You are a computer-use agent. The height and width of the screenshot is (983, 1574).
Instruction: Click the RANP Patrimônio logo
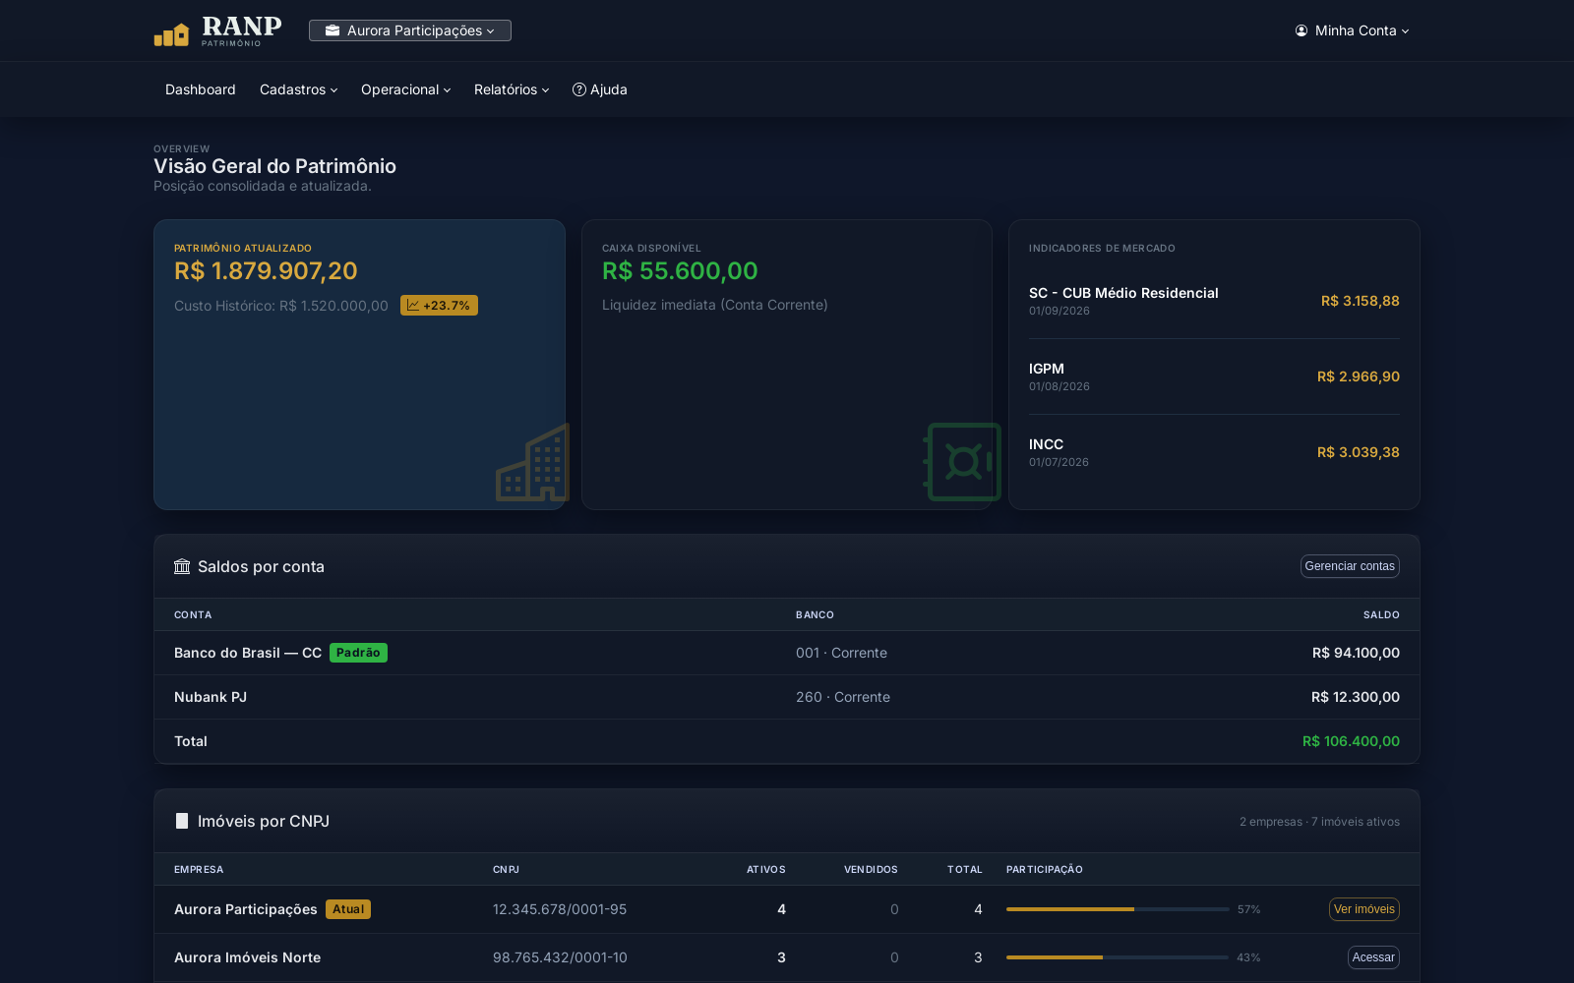(217, 30)
